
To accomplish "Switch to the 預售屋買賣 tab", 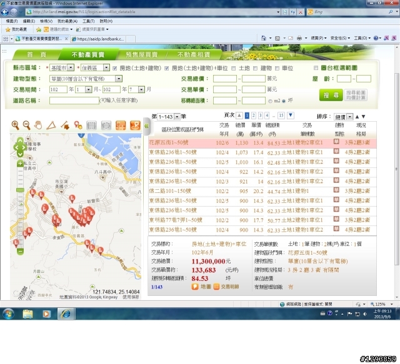I will [x=142, y=54].
